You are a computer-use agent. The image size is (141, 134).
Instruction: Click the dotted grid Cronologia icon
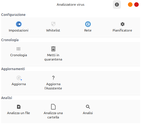[x=19, y=49]
